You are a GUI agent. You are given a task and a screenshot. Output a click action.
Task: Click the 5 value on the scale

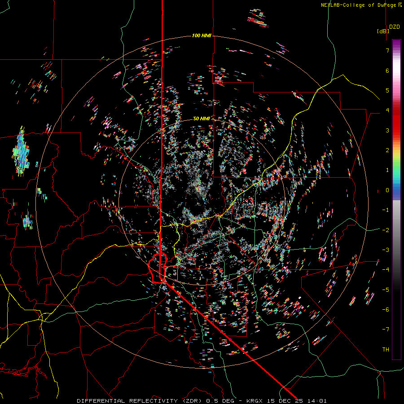(387, 90)
